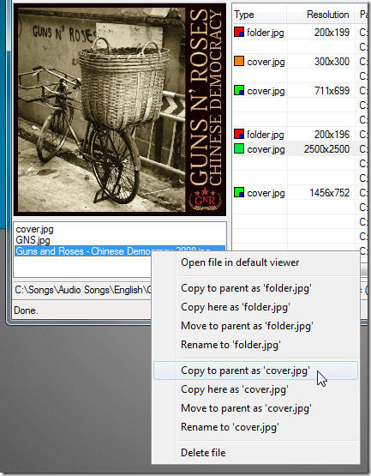Click the red icon beside folder.jpg 200x196

point(239,134)
